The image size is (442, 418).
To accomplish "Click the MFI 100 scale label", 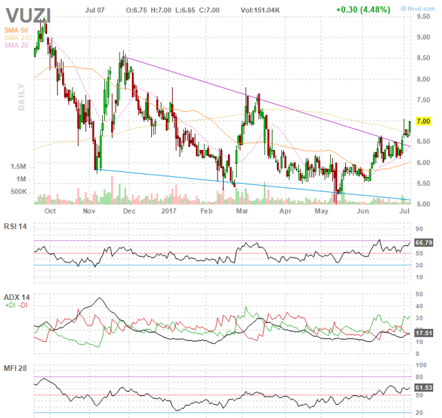I will pyautogui.click(x=421, y=365).
